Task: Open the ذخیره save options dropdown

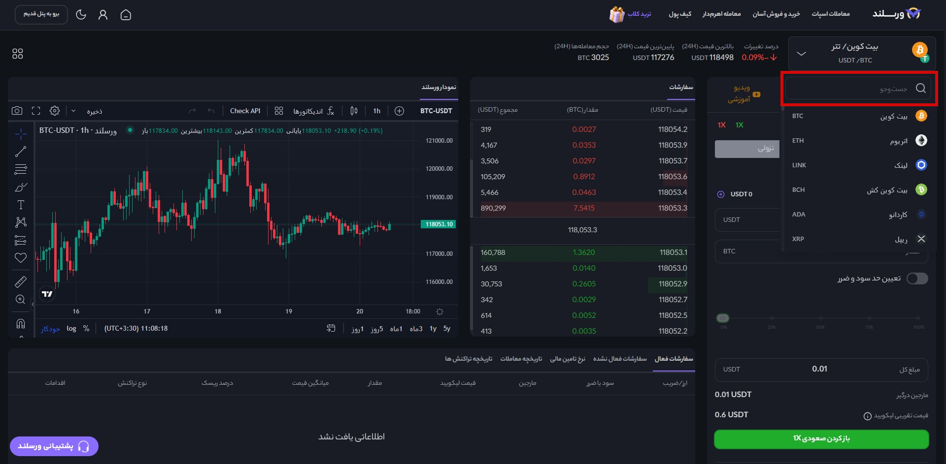Action: click(74, 111)
